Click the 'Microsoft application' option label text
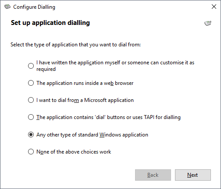221x189 pixels. (x=85, y=100)
